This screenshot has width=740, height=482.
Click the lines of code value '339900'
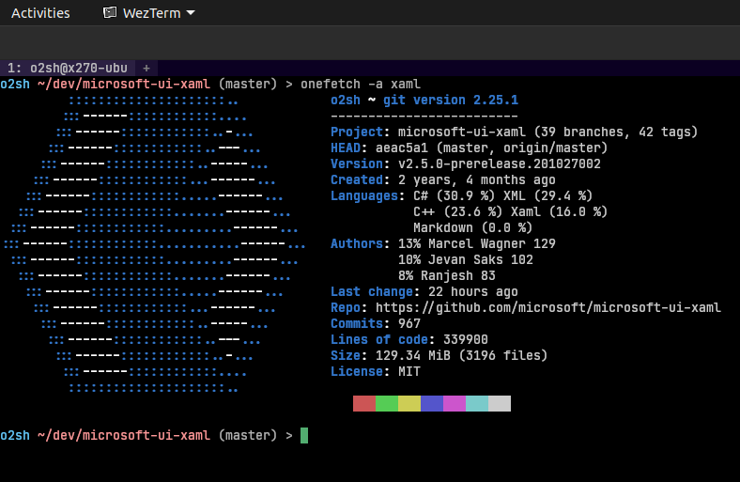(466, 339)
